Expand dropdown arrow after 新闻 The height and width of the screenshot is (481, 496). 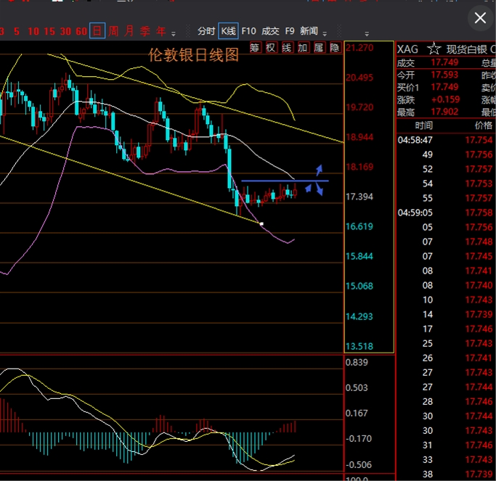click(x=325, y=33)
